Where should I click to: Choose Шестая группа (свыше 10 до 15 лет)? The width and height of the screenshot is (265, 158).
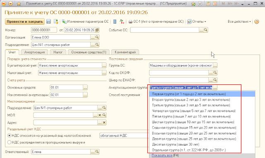pos(202,122)
